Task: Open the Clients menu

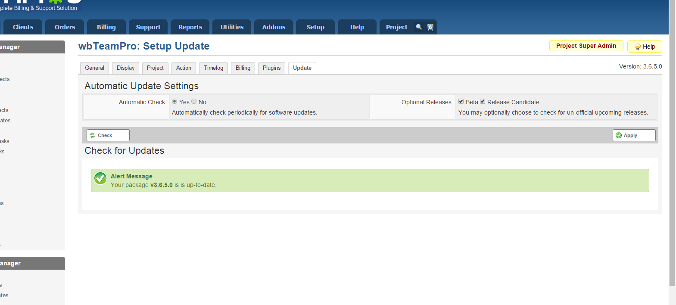Action: 23,27
